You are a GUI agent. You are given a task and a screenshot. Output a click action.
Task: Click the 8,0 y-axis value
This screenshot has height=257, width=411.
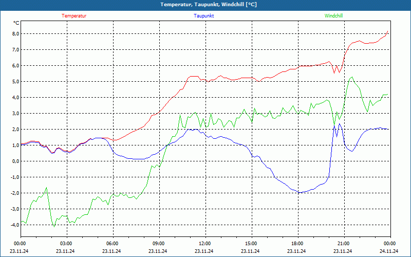[x=16, y=33]
